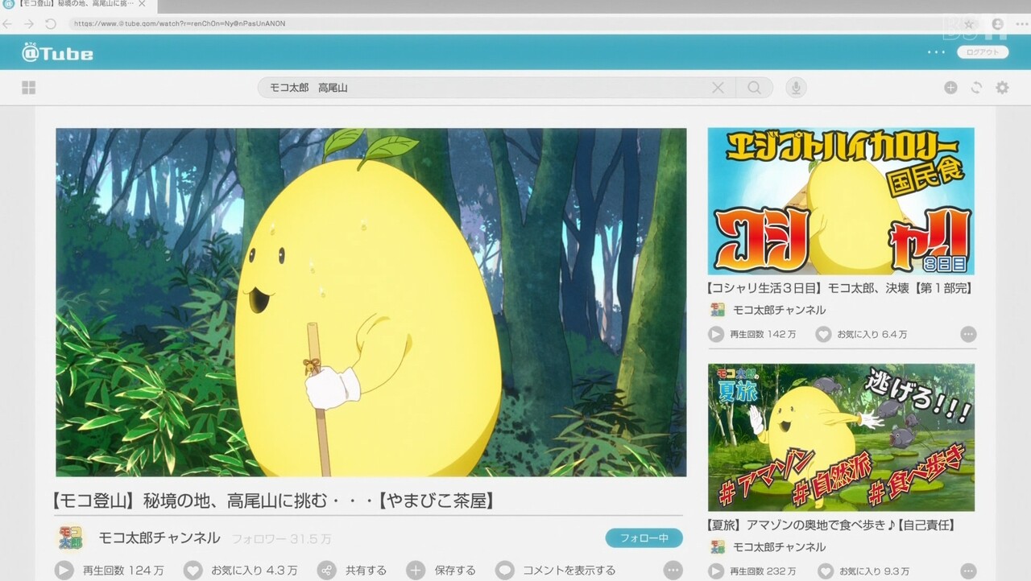Go back using the browser back arrow
Image resolution: width=1031 pixels, height=581 pixels.
(8, 23)
